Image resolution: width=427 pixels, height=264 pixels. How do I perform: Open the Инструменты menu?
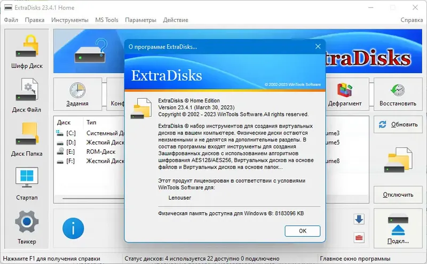coord(70,20)
